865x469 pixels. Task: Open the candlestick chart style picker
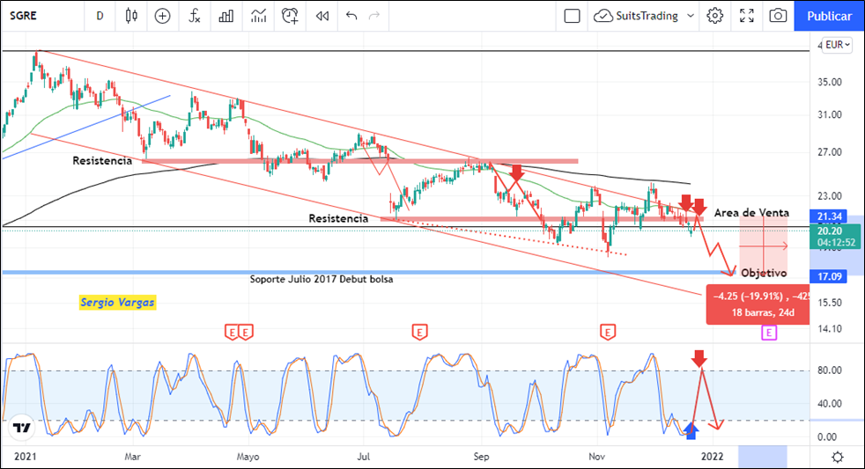(132, 16)
